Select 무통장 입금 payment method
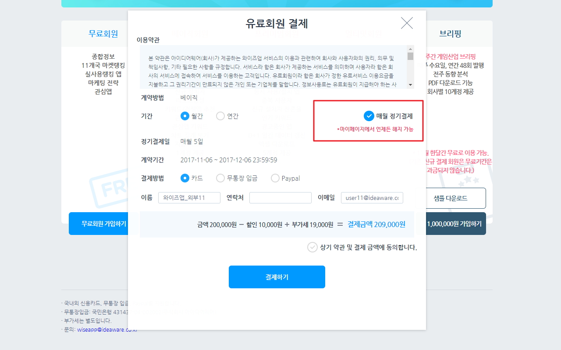This screenshot has width=561, height=350. [x=220, y=178]
